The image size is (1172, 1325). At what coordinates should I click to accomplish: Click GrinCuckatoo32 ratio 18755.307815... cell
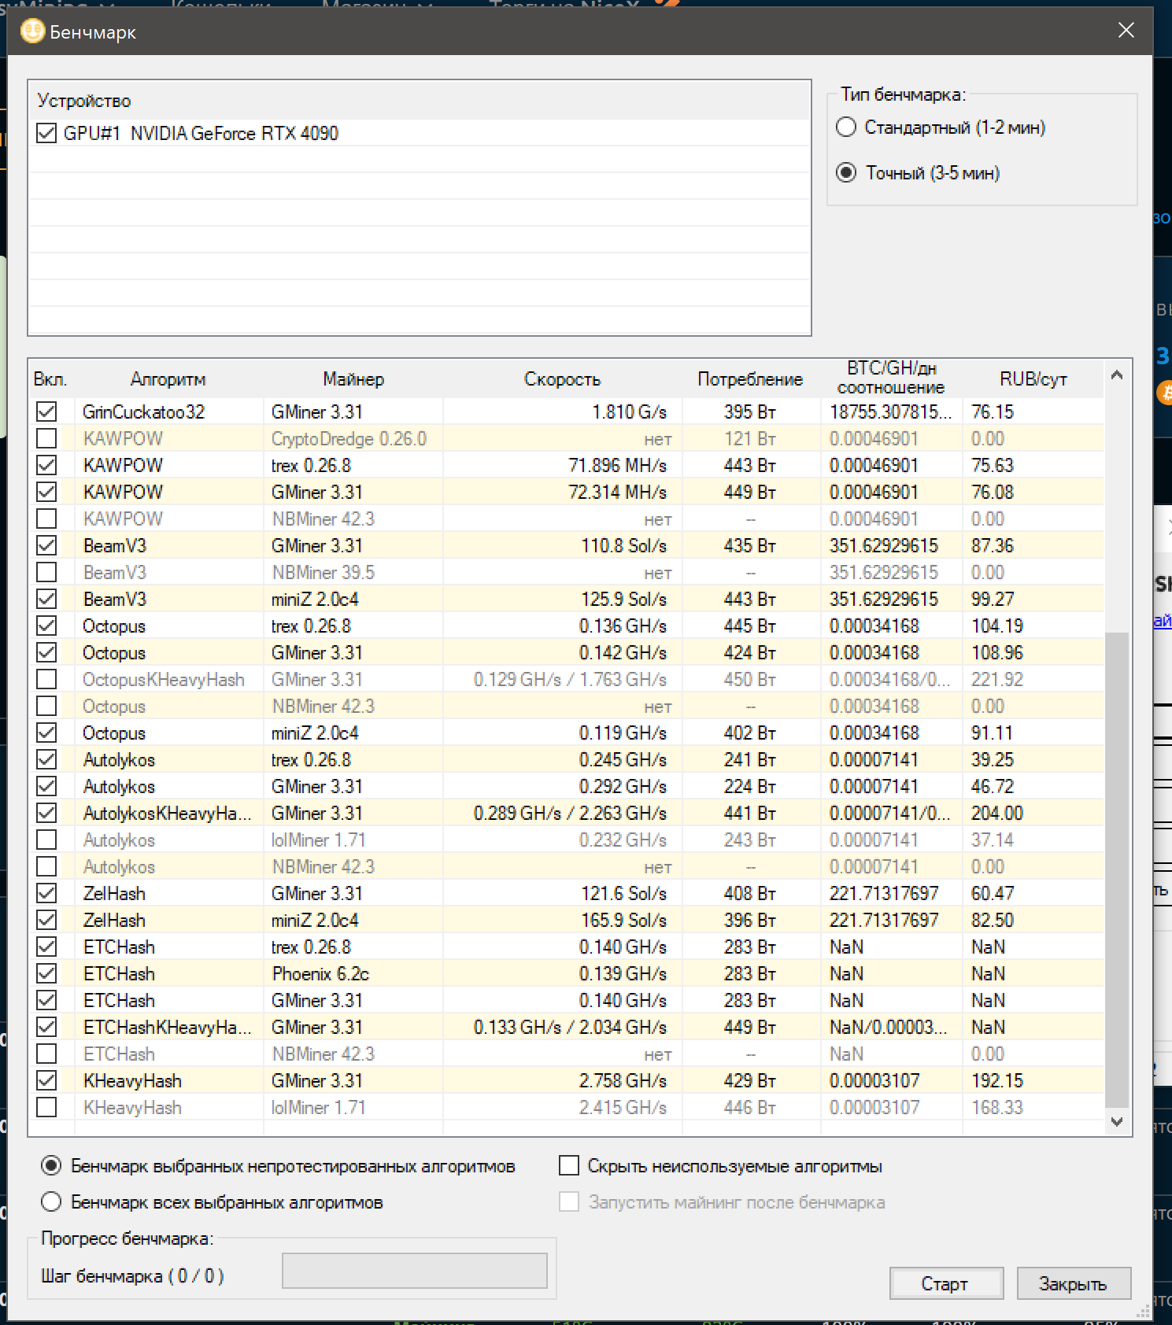click(x=890, y=412)
